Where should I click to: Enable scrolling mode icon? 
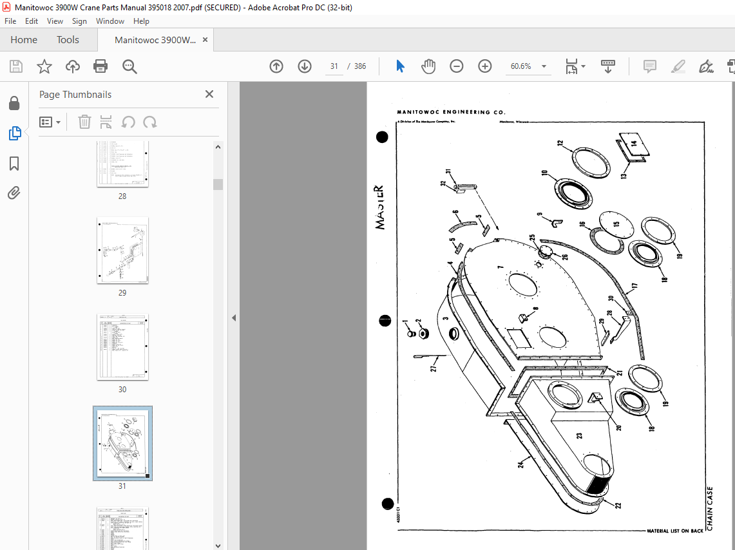coord(607,66)
